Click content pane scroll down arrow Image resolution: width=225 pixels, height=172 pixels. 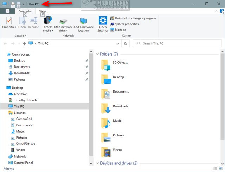tap(223, 164)
